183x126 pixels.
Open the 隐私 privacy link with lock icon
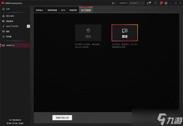tap(21, 123)
